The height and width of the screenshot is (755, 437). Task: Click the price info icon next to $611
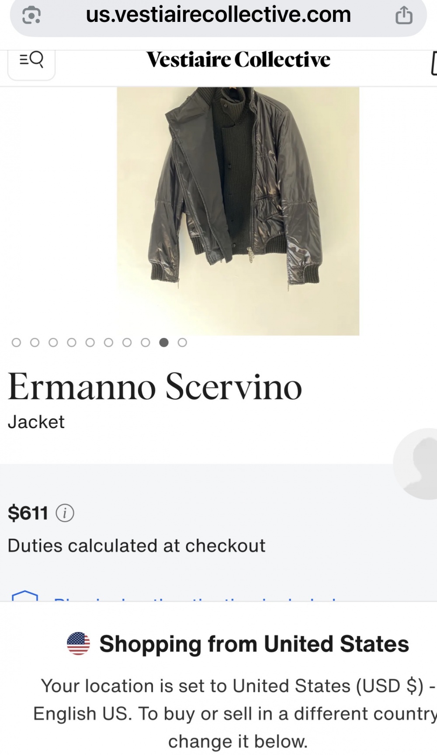(x=65, y=513)
